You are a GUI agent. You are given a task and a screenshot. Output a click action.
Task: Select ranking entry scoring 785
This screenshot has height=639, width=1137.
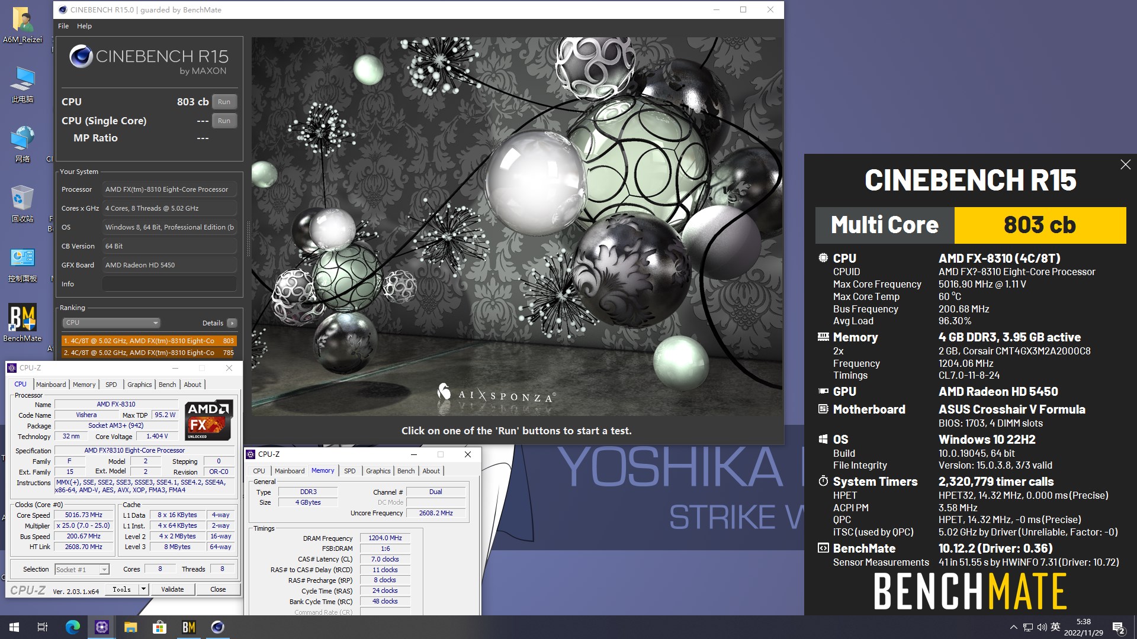(x=149, y=353)
